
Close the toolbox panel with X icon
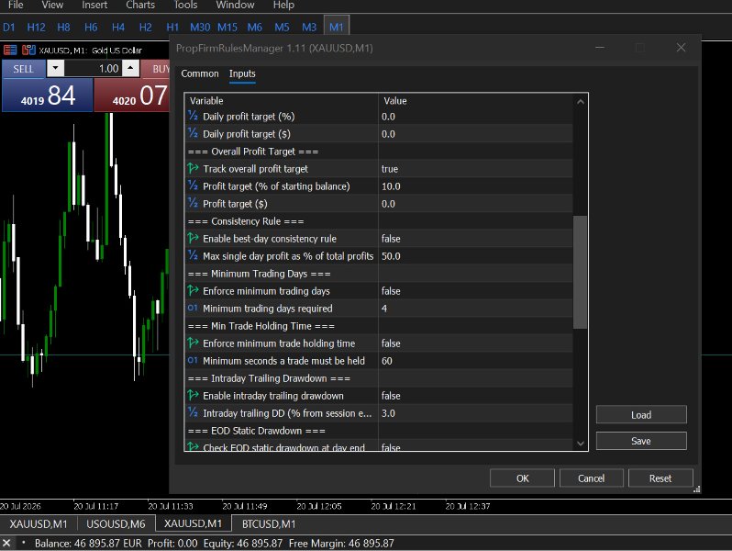(6, 543)
